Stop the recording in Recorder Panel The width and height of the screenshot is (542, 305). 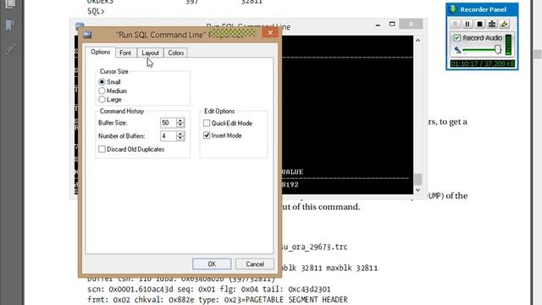[480, 24]
